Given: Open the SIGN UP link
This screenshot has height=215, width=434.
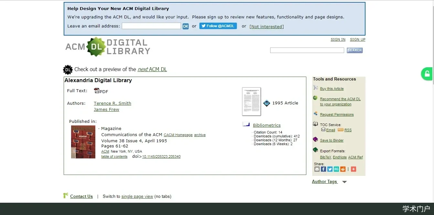Looking at the screenshot, I should [358, 39].
